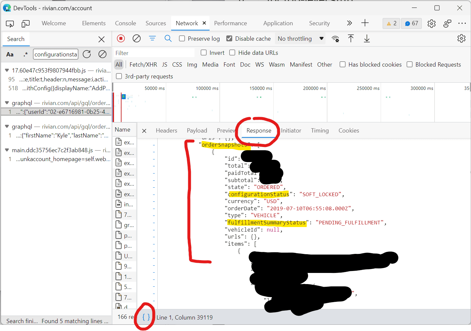Import HAR file upload arrow
This screenshot has height=331, width=471.
pos(351,39)
